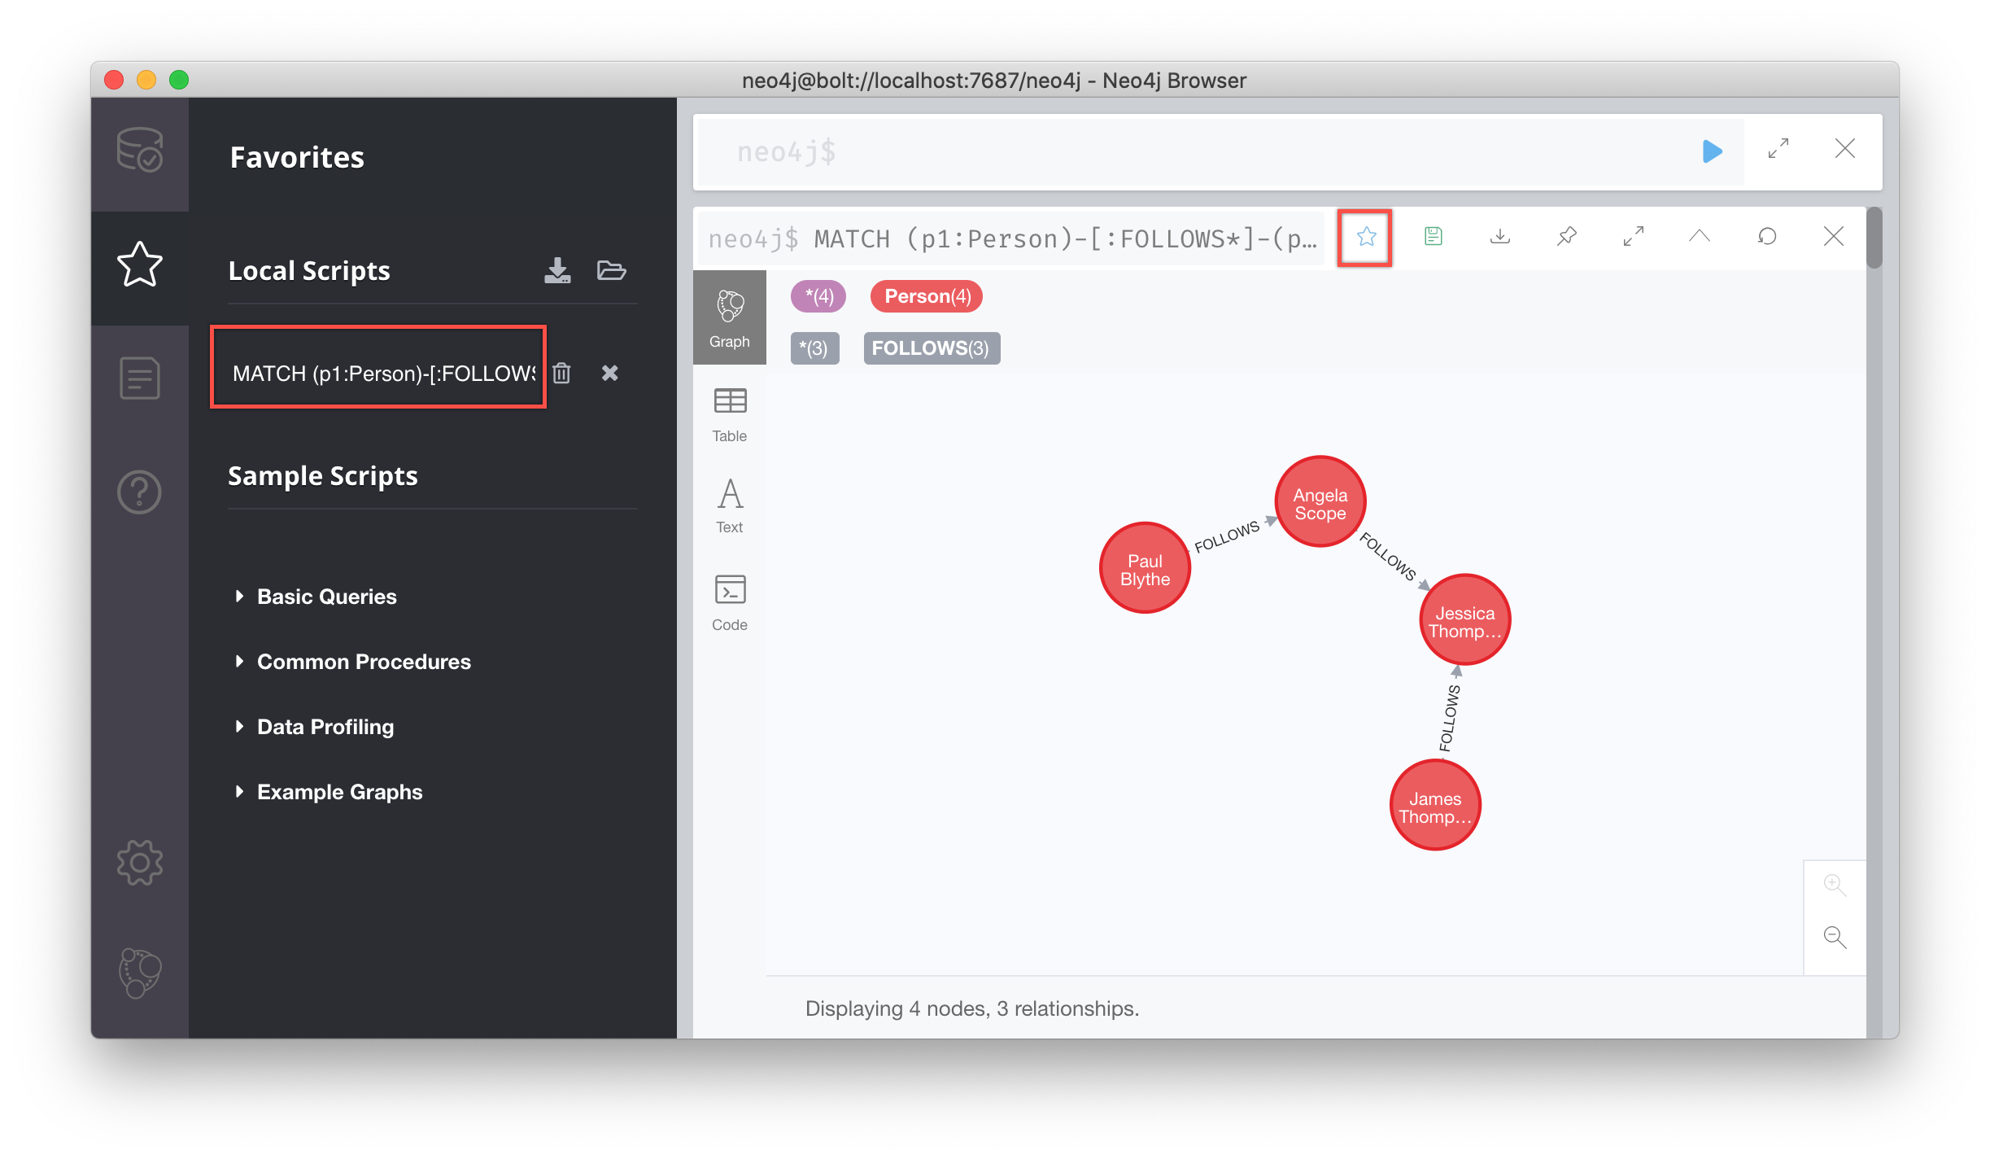Expand the Common Procedures section

pos(363,663)
